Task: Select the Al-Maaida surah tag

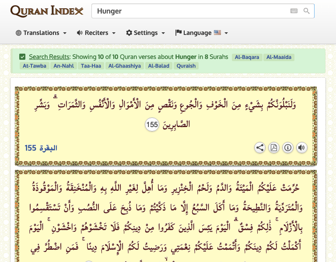Action: point(278,57)
